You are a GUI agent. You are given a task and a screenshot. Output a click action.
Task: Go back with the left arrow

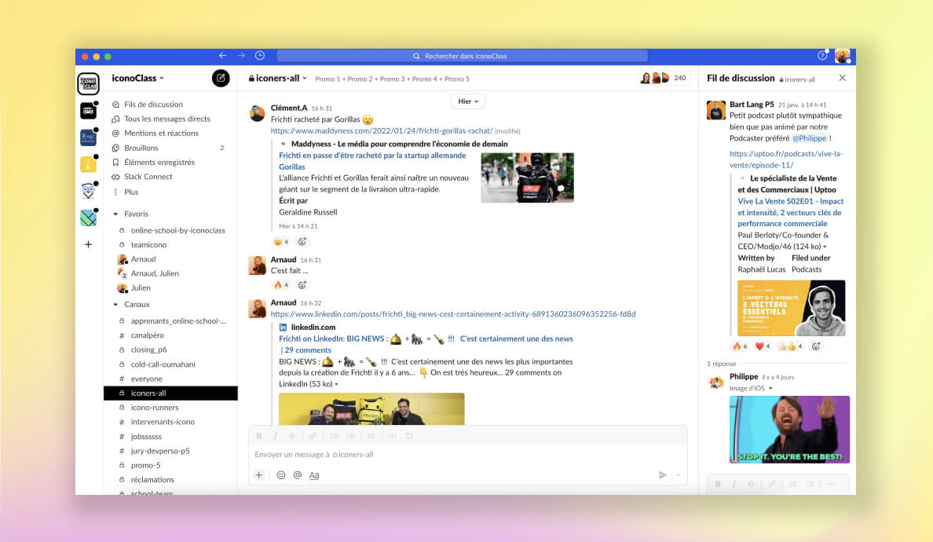point(222,55)
